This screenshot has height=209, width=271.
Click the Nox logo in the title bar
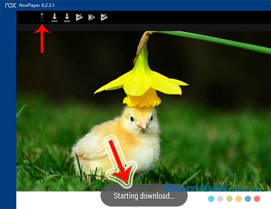(x=10, y=5)
